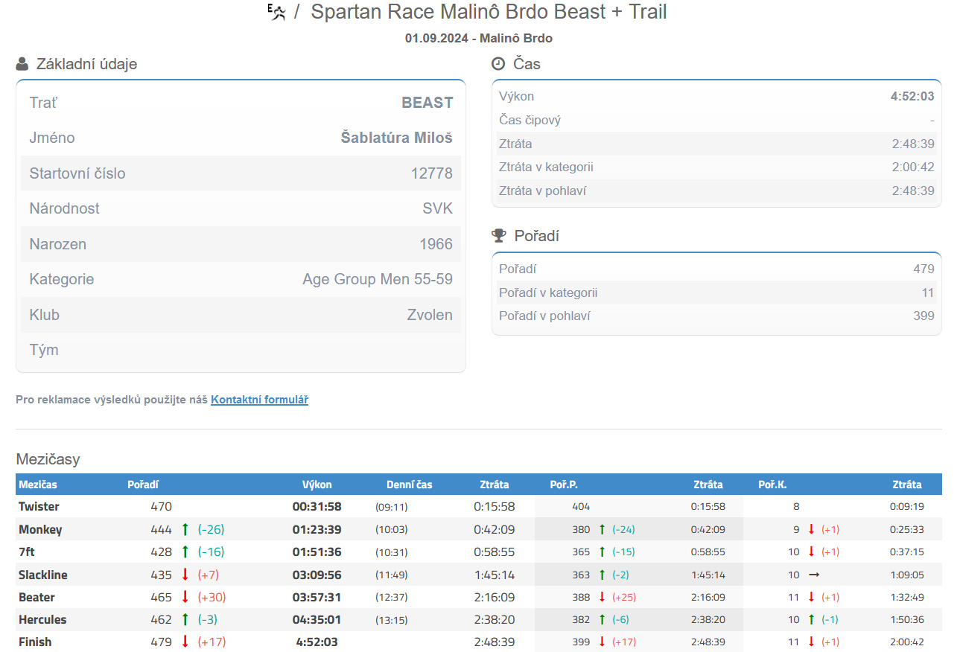Click the Hercules split row name
The width and height of the screenshot is (960, 652).
tap(42, 619)
